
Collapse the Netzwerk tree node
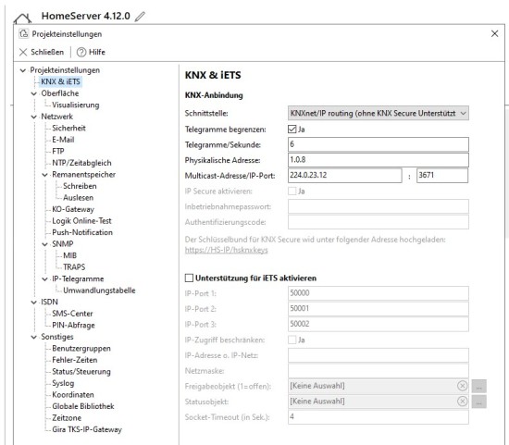coord(33,117)
